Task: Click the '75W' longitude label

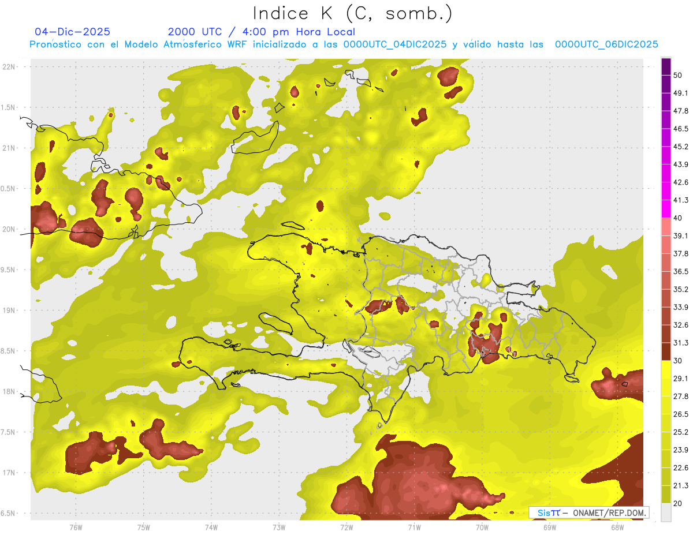Action: pyautogui.click(x=143, y=527)
